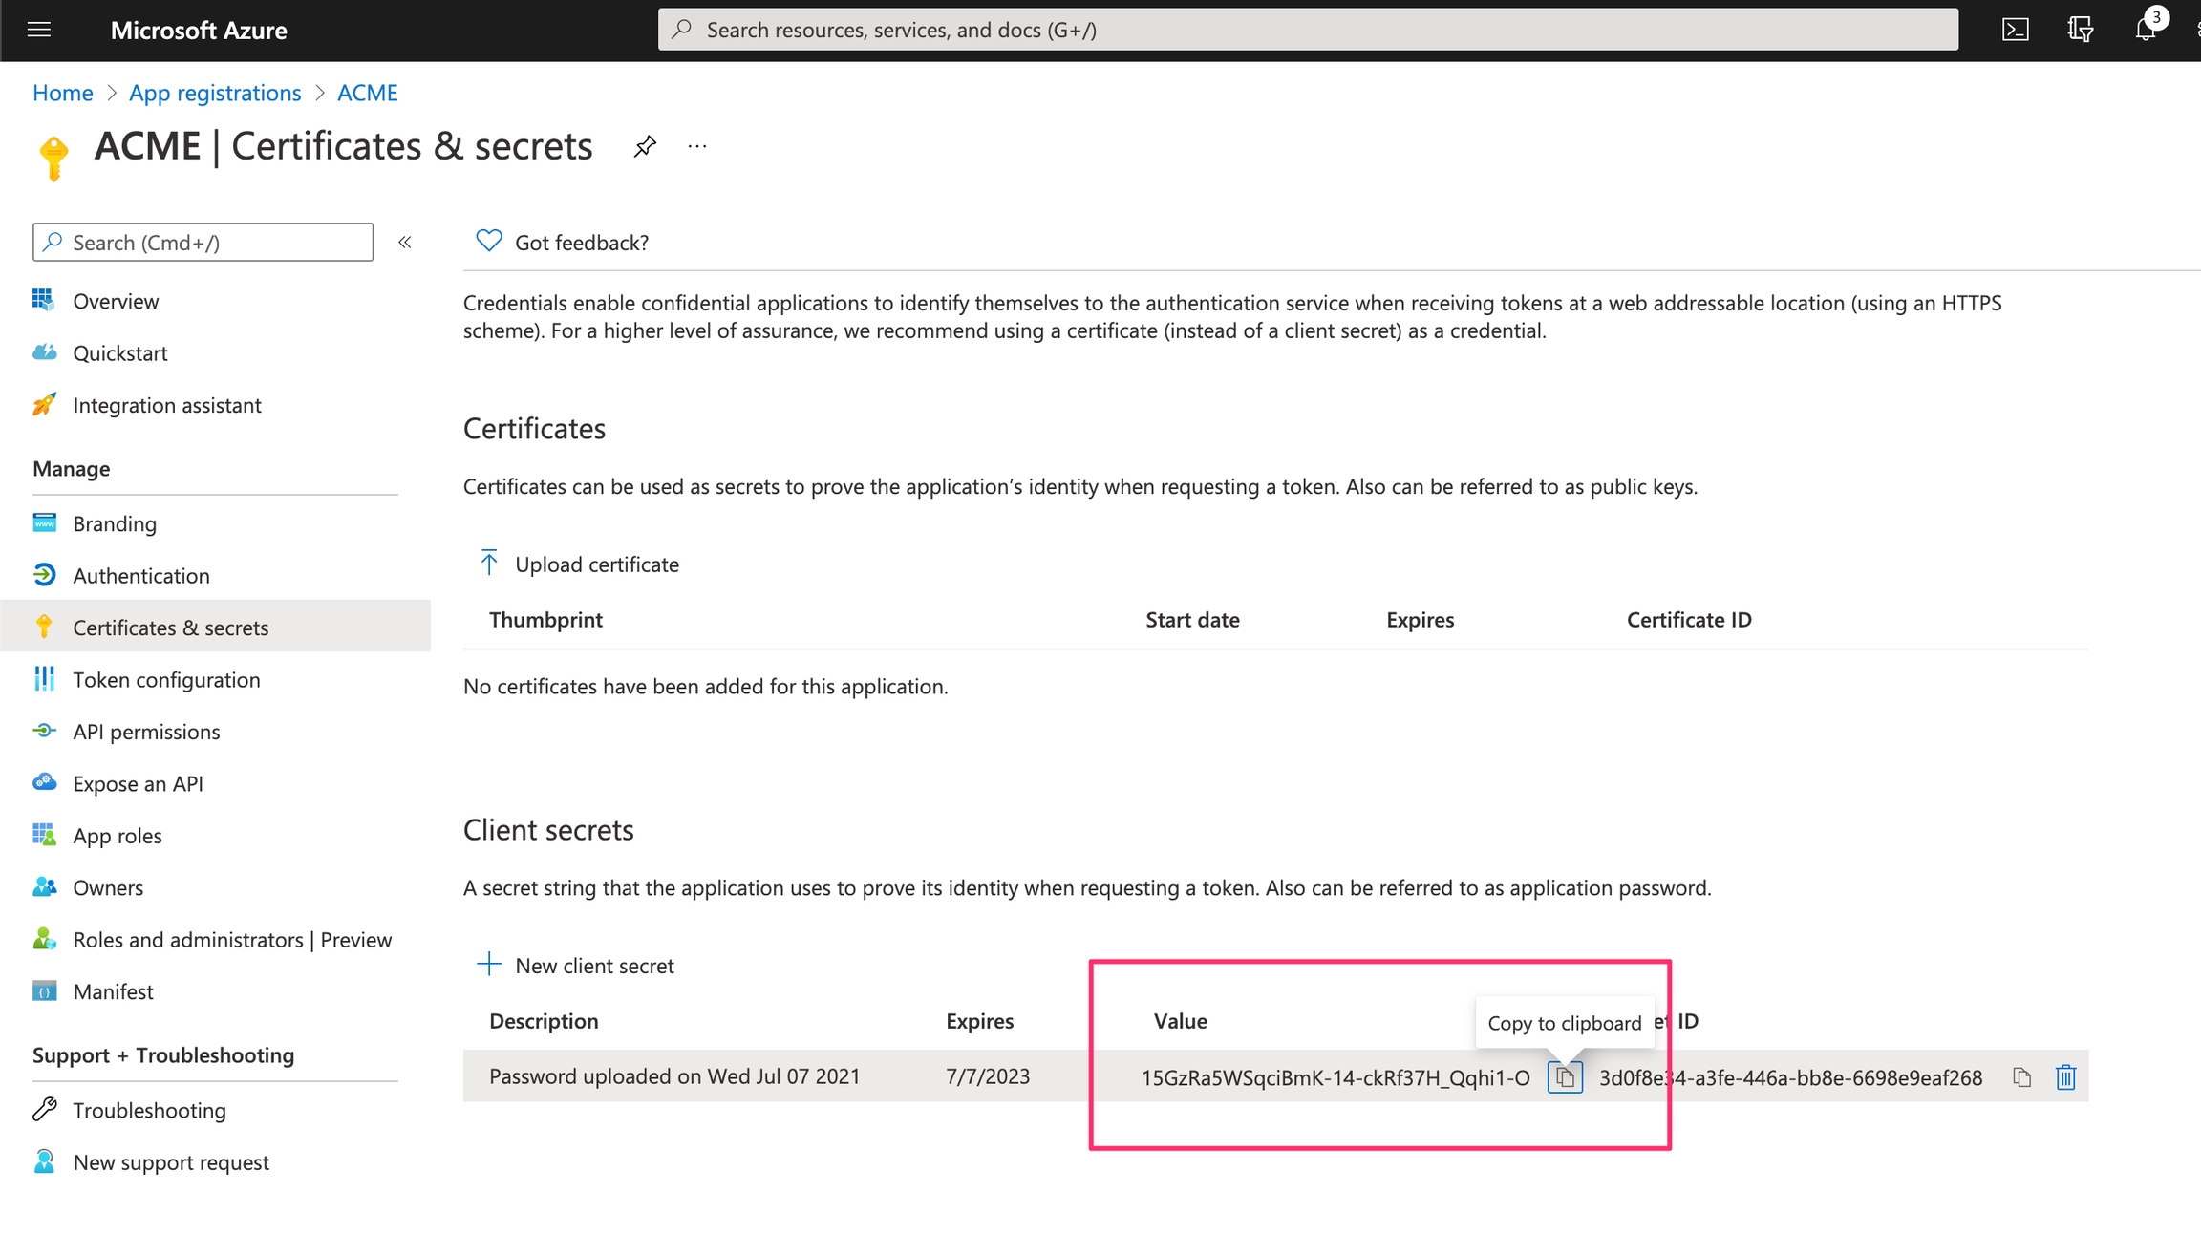This screenshot has width=2201, height=1256.
Task: Open the ellipsis more options menu
Action: [x=697, y=146]
